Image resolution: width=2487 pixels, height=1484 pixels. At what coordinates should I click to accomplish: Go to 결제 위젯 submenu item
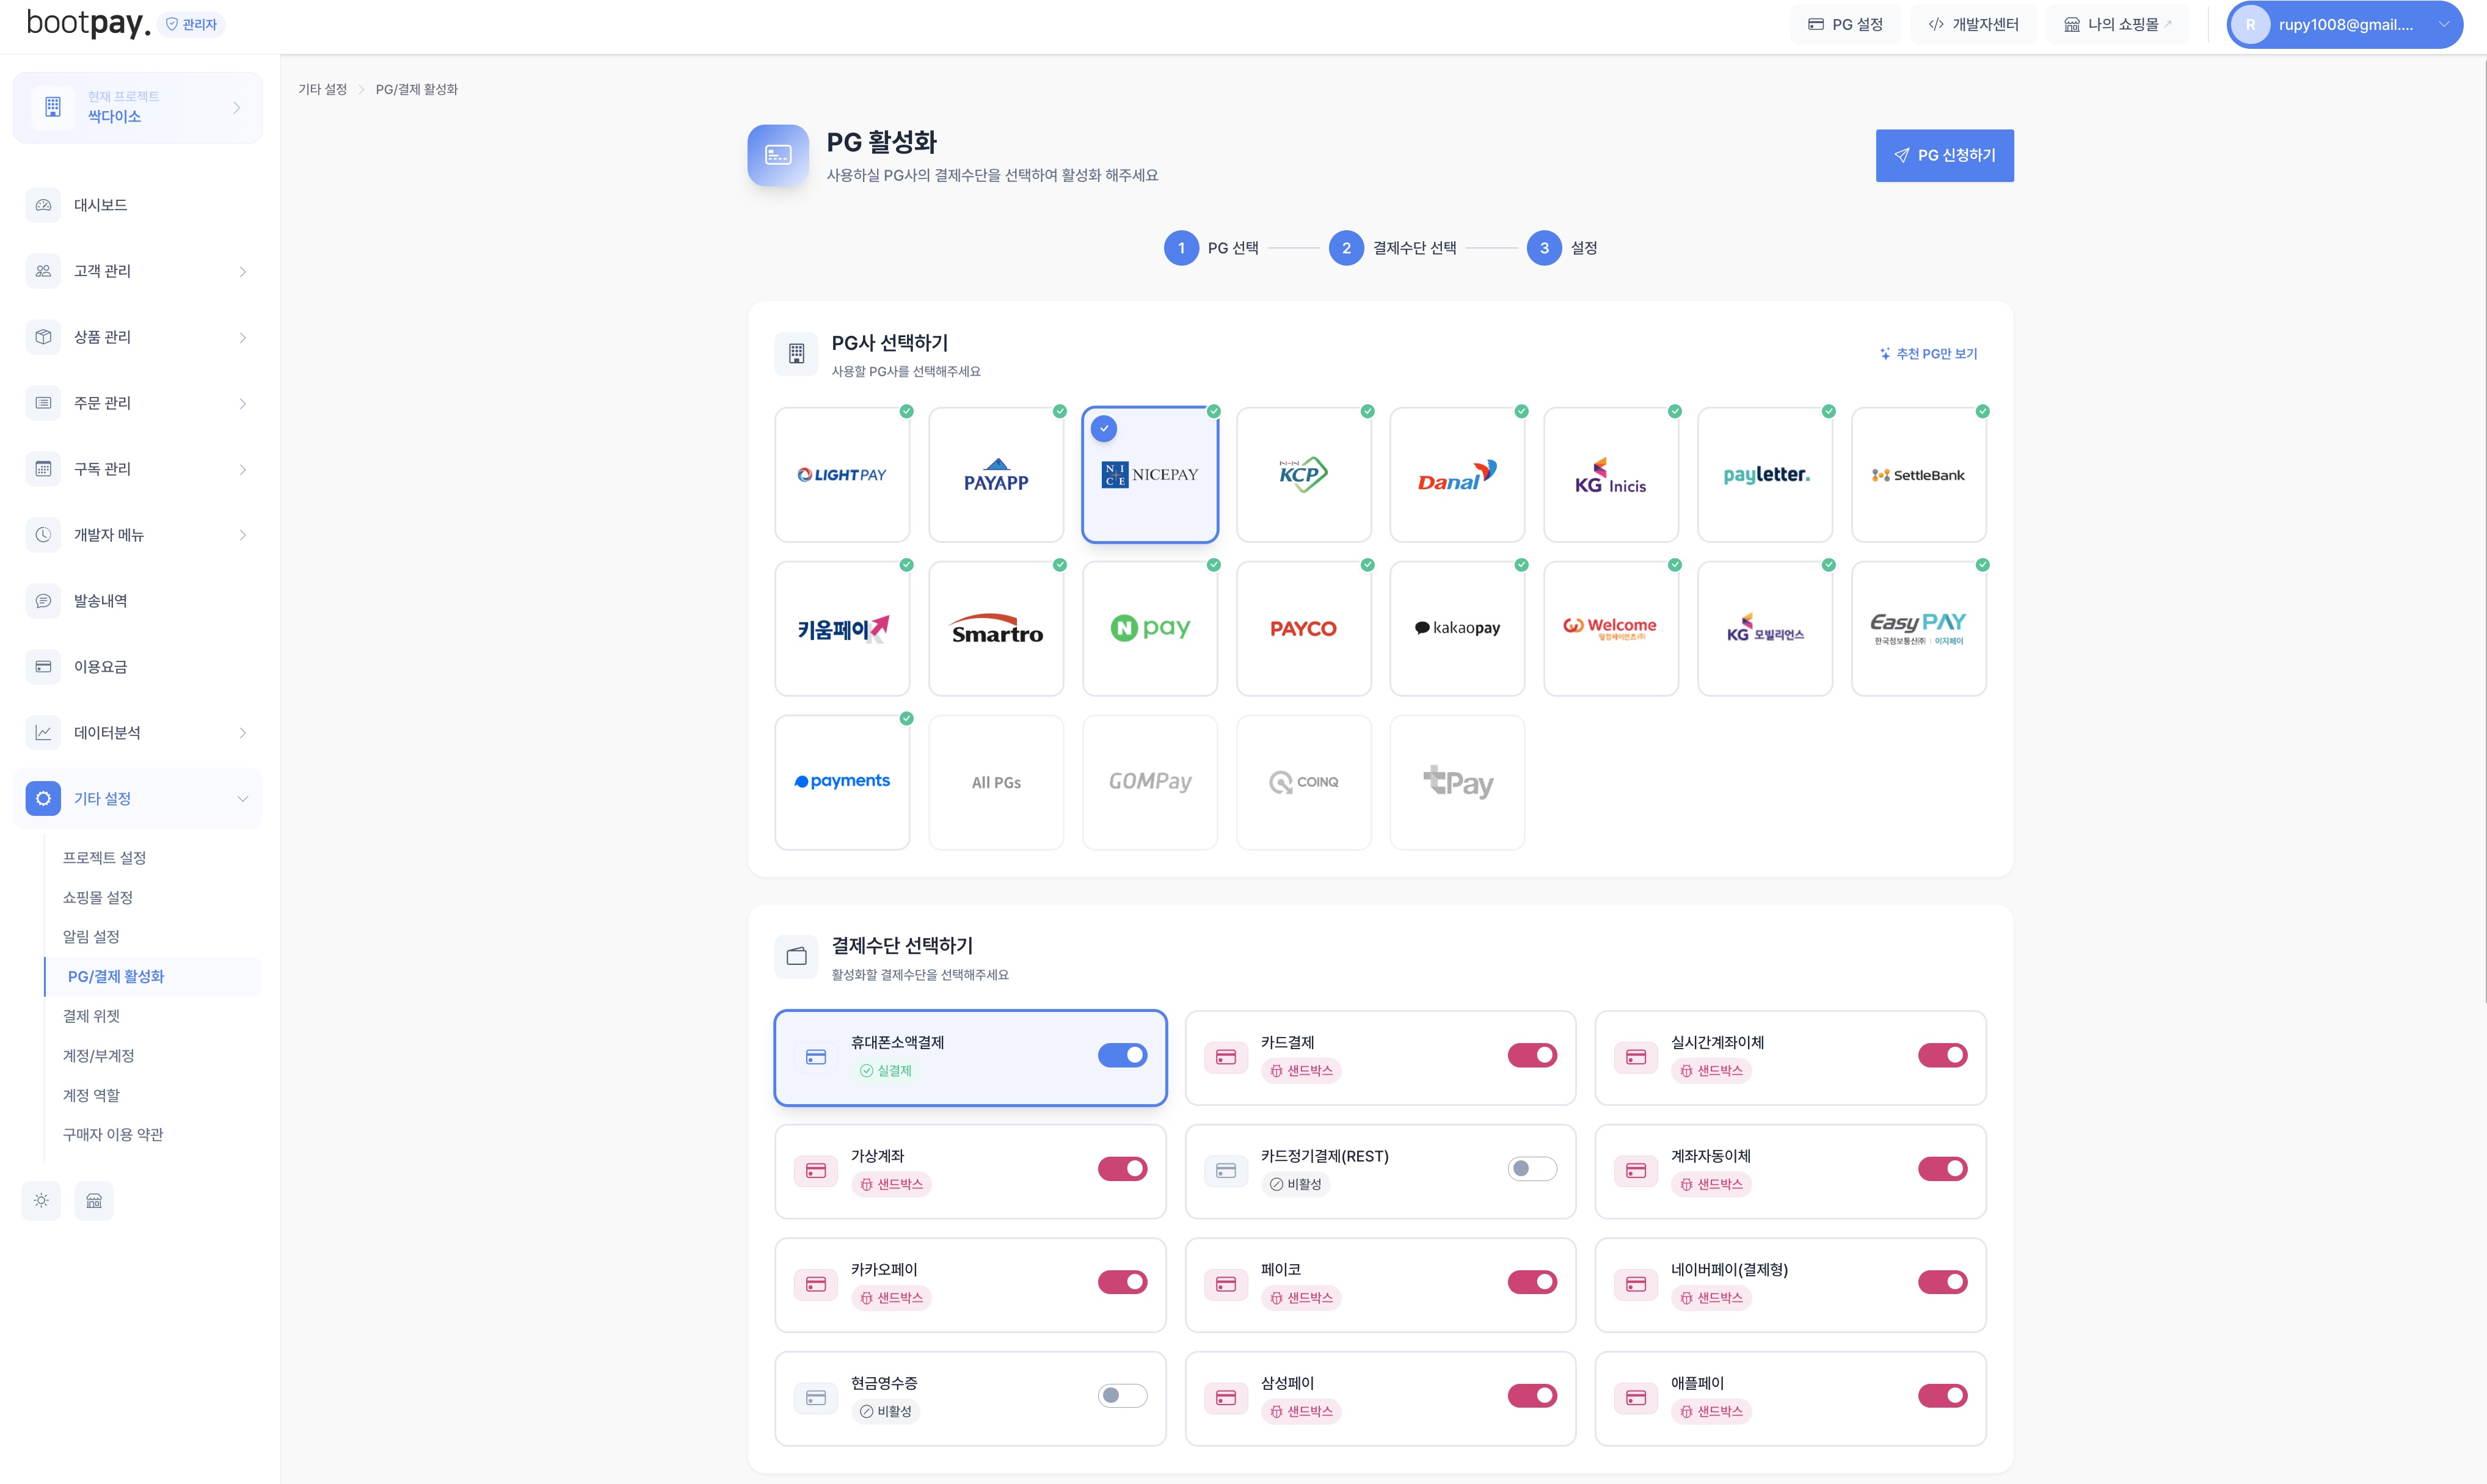[91, 1016]
